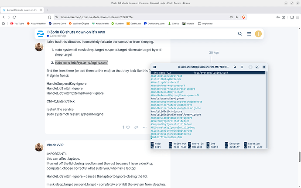Open Brave Shields lion icon
Screen dimensions: 301x188
243,17
